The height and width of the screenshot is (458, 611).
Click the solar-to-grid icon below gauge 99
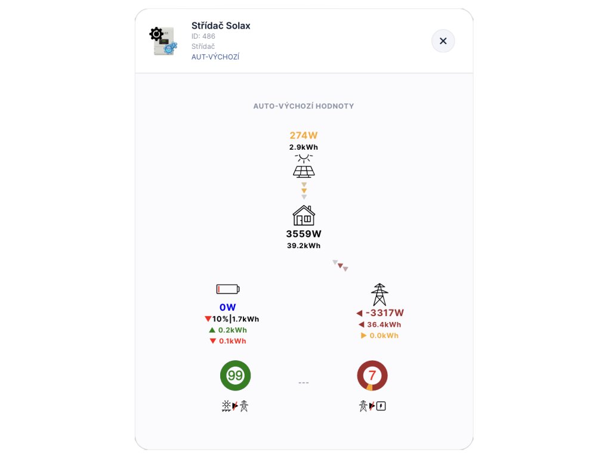coord(234,406)
